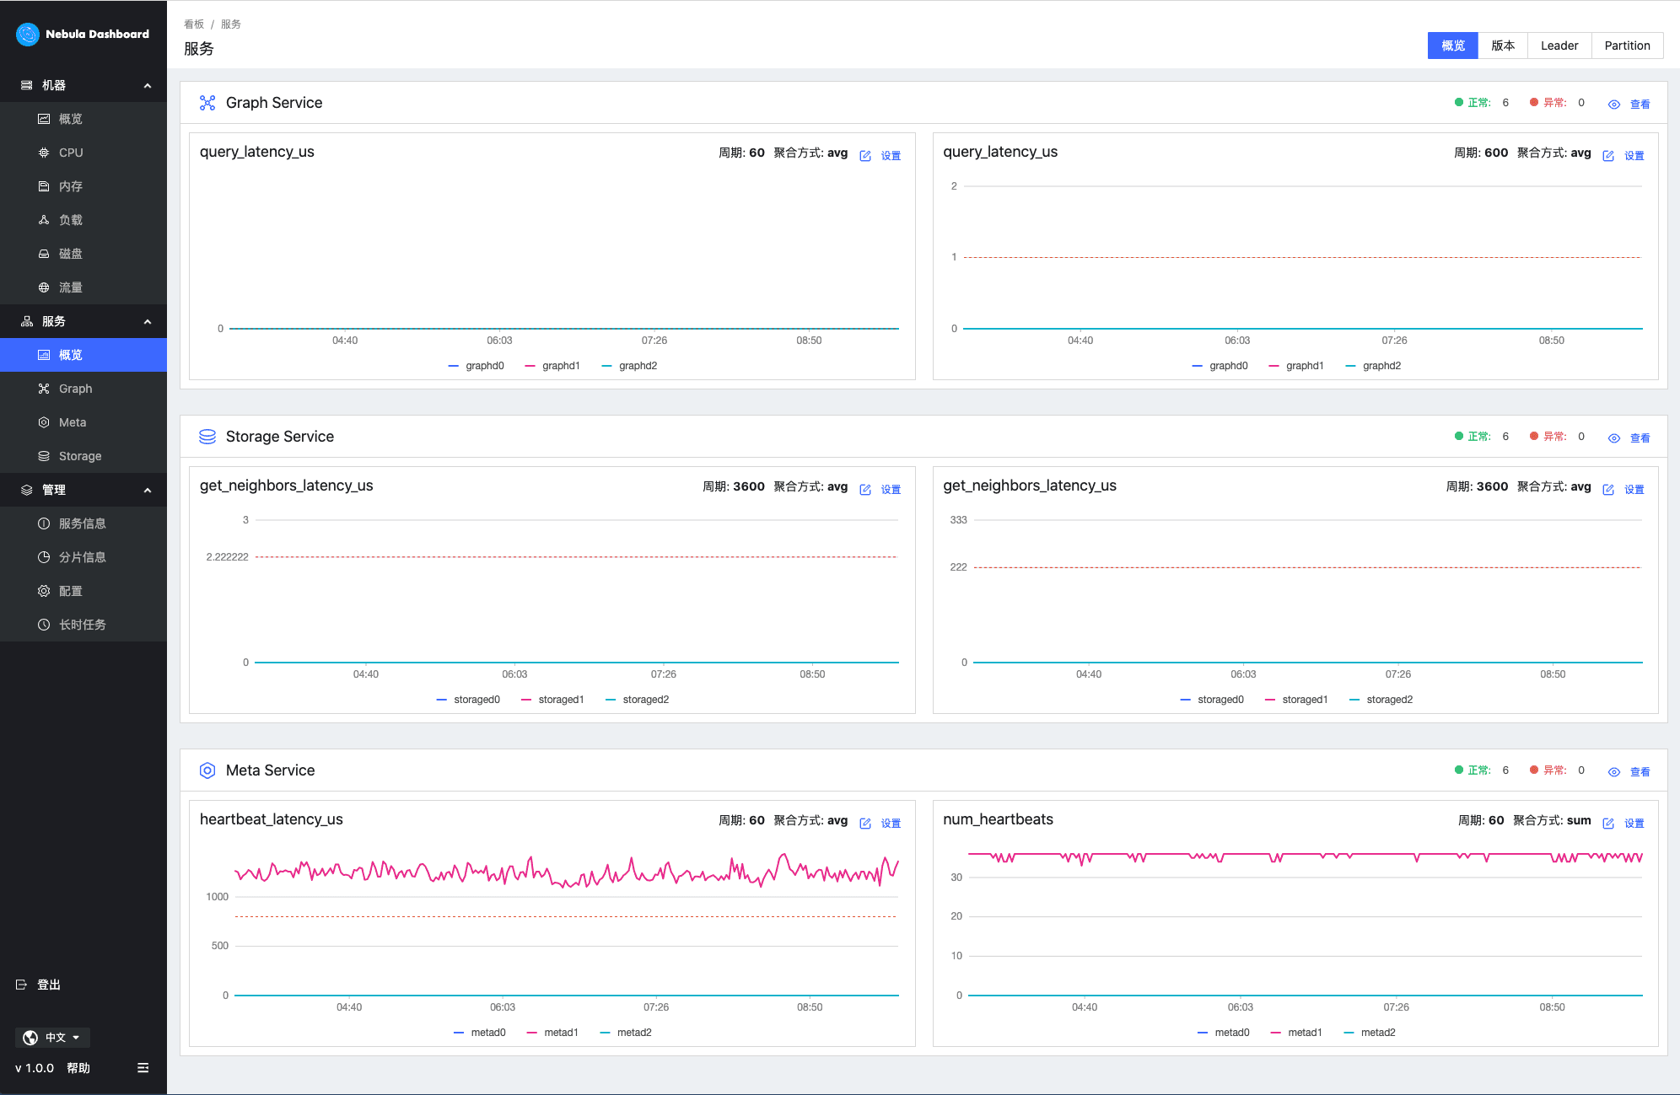The height and width of the screenshot is (1095, 1680).
Task: Open the 磁盘 disk page in sidebar
Action: click(x=70, y=254)
